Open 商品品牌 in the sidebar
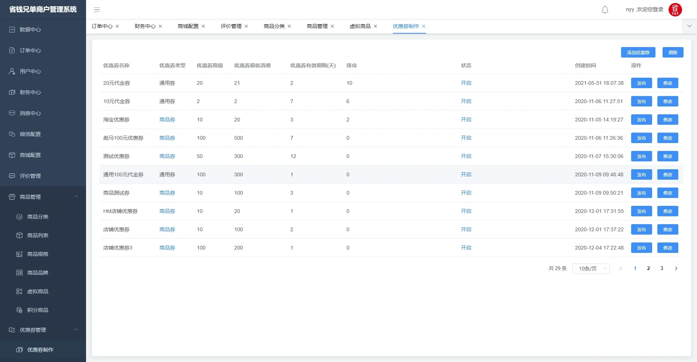This screenshot has height=362, width=697. [x=37, y=273]
